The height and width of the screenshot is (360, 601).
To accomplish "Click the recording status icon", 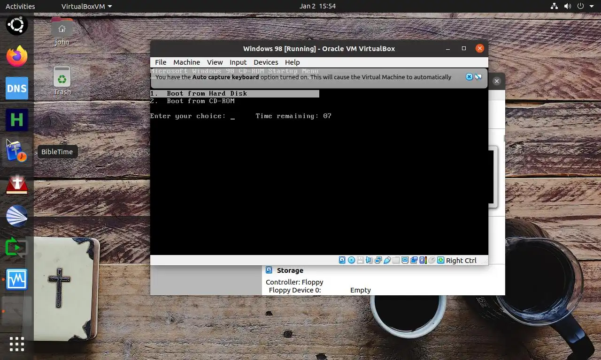I will pos(414,260).
